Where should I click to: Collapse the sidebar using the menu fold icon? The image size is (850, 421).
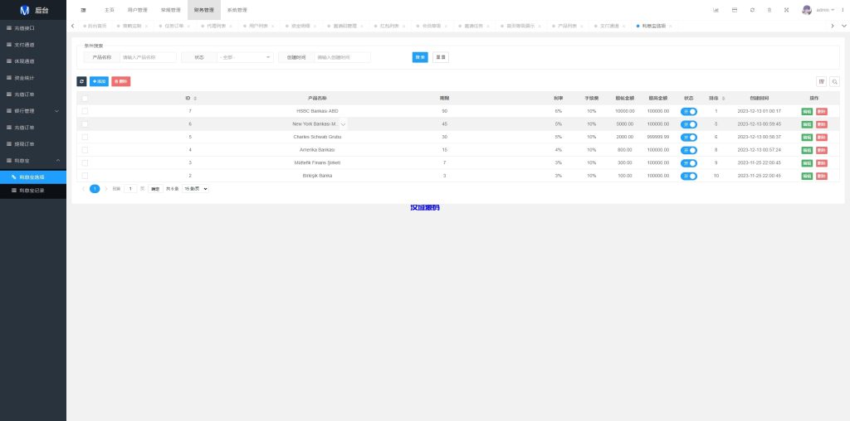click(83, 10)
